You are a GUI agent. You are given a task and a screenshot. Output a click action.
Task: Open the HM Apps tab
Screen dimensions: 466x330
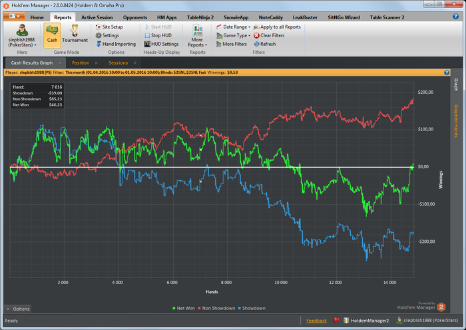coord(166,17)
